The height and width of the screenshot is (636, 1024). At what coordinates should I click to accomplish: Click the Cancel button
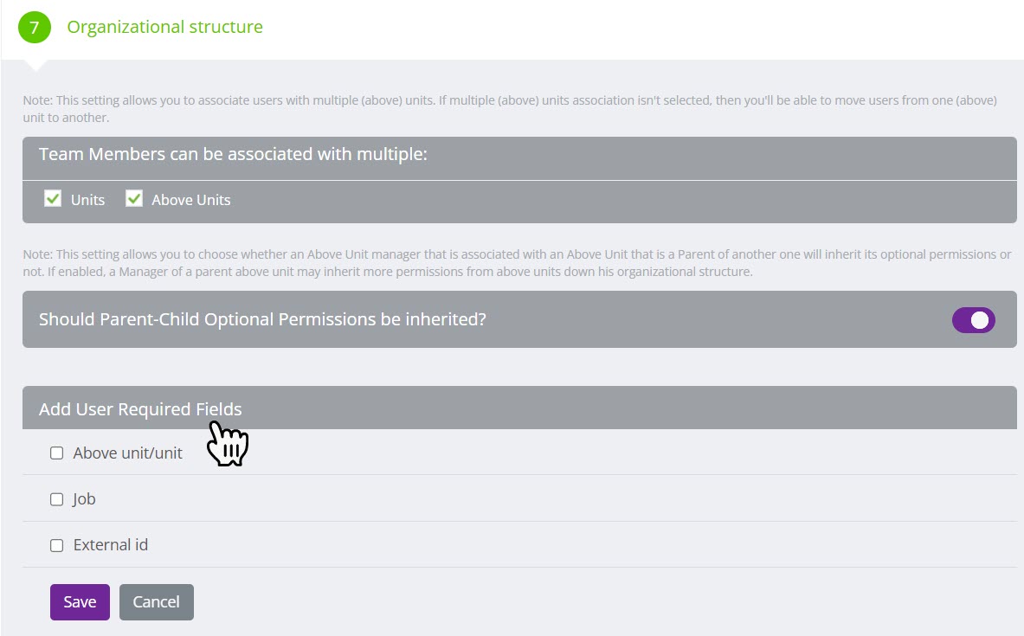click(x=156, y=601)
